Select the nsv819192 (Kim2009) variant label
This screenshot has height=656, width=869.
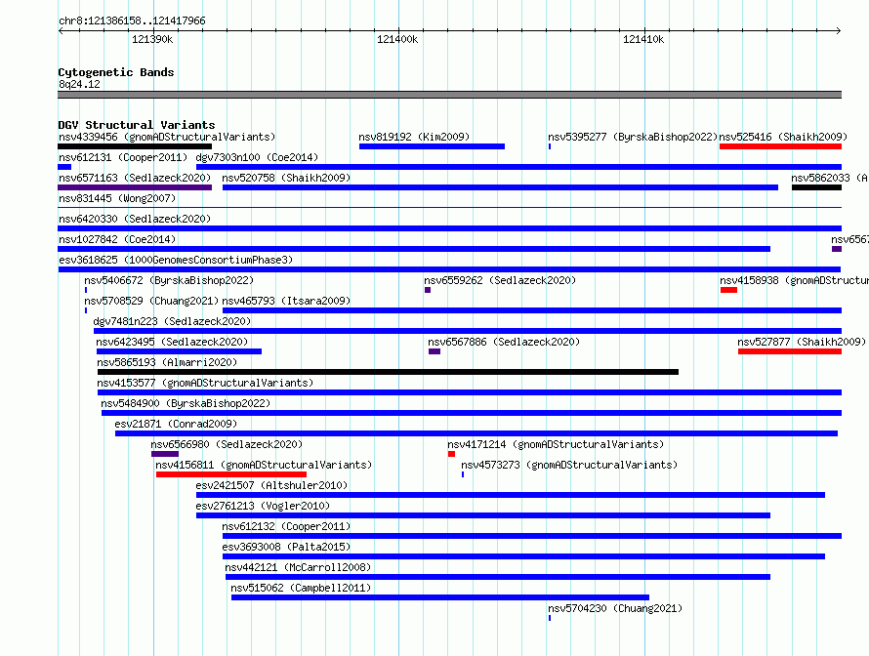point(414,137)
